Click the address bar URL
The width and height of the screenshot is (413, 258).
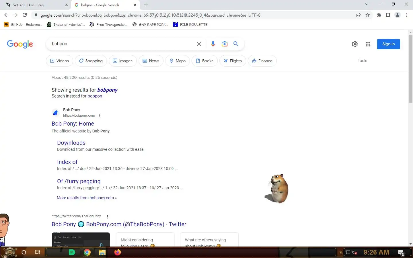click(x=150, y=15)
